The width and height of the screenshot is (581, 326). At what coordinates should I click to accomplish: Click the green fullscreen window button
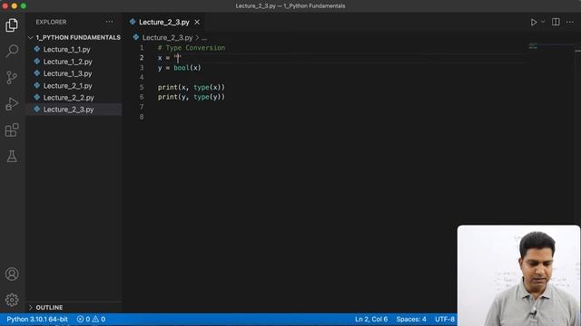click(24, 6)
